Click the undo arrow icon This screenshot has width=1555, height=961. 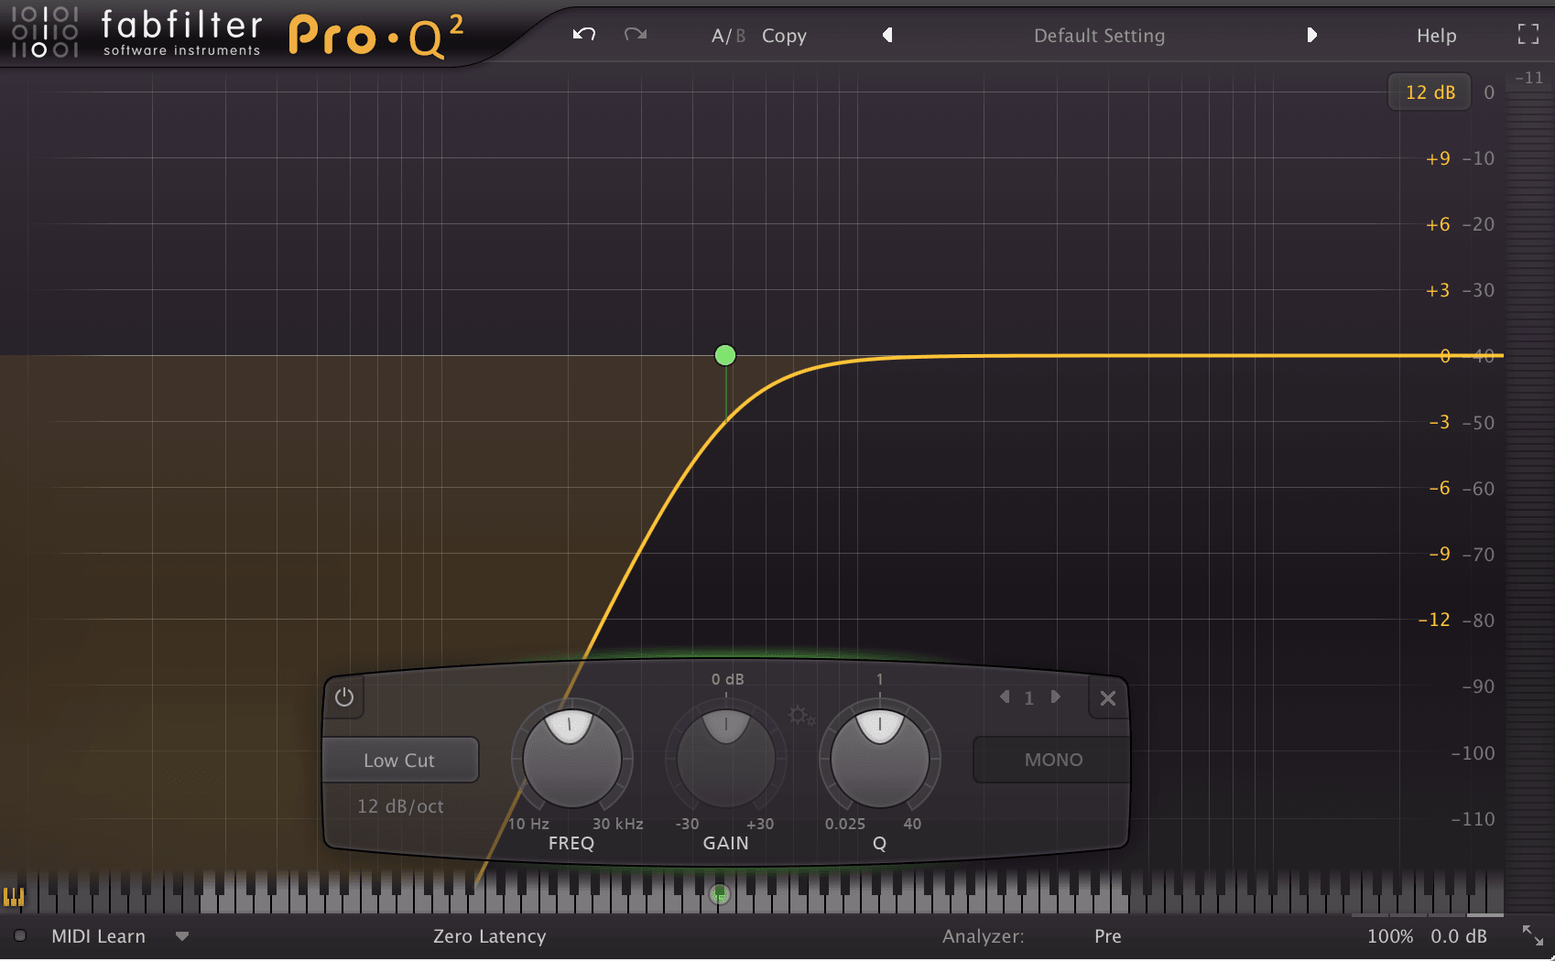point(584,35)
